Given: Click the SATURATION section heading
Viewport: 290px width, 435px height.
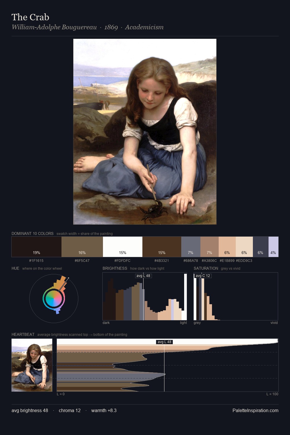Looking at the screenshot, I should [x=206, y=268].
